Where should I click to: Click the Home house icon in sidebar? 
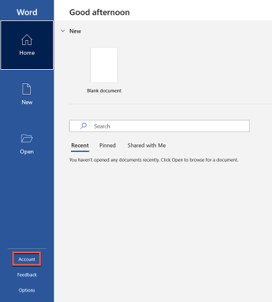27,40
